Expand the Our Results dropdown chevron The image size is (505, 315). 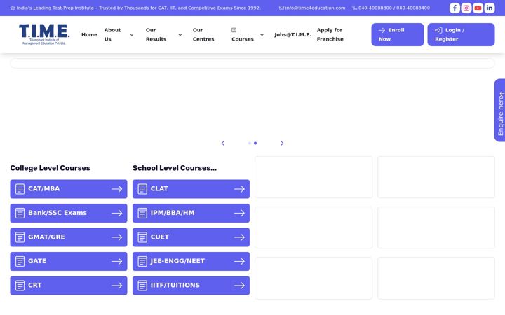(x=180, y=35)
